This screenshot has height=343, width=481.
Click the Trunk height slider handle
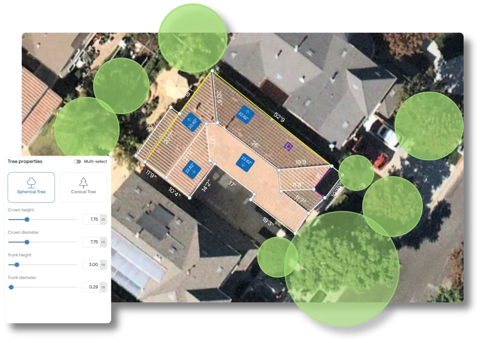[17, 265]
